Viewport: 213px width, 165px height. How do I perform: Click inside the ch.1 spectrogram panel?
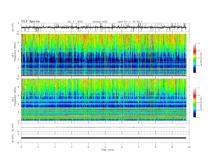(x=104, y=55)
